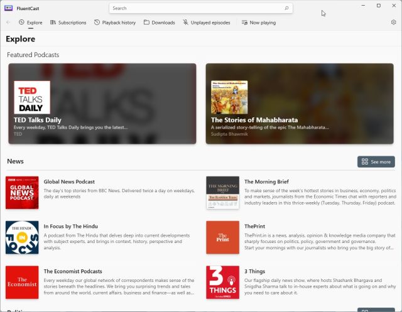The width and height of the screenshot is (402, 312).
Task: Open the 3 Things podcast title
Action: pos(254,271)
